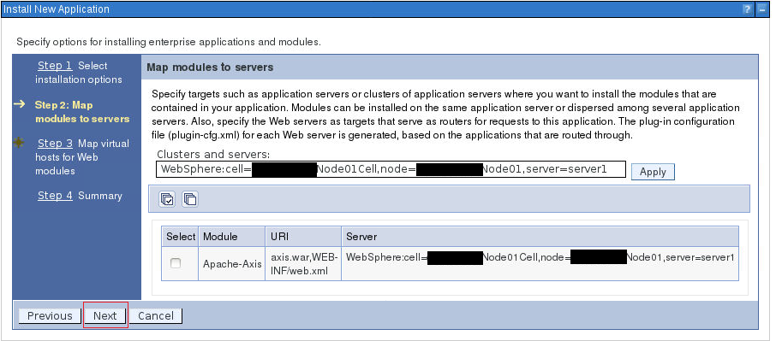Viewport: 776px width, 341px height.
Task: Open help via the question mark icon
Action: point(748,9)
